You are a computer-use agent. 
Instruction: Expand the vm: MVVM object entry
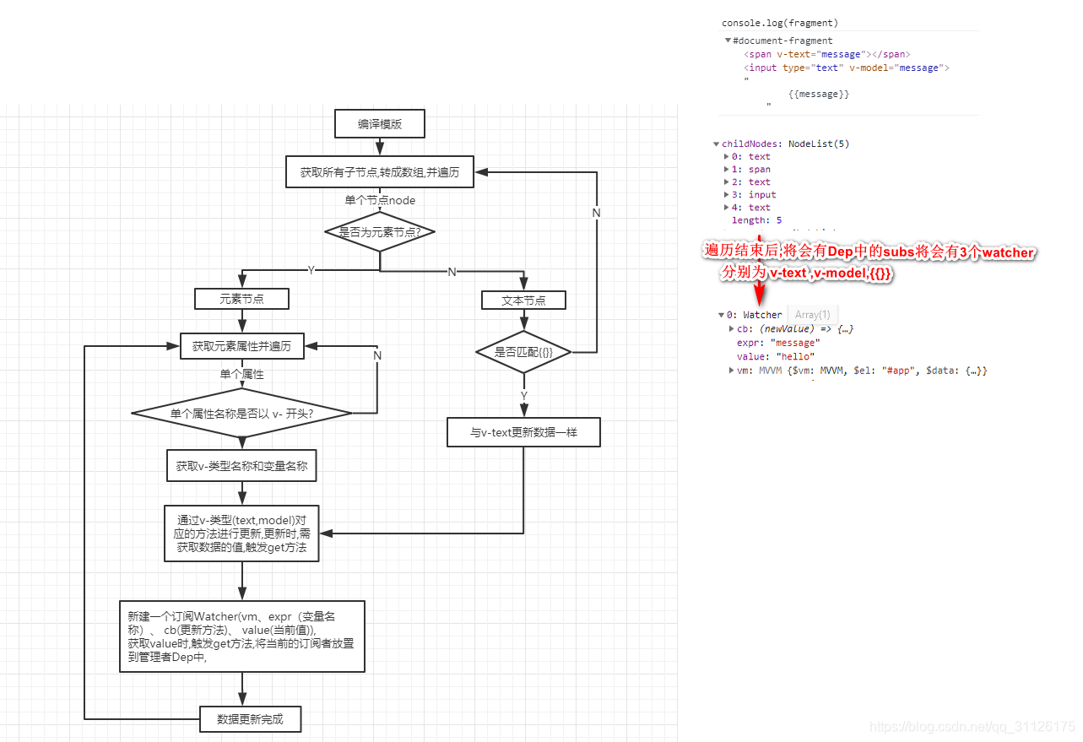[x=732, y=371]
